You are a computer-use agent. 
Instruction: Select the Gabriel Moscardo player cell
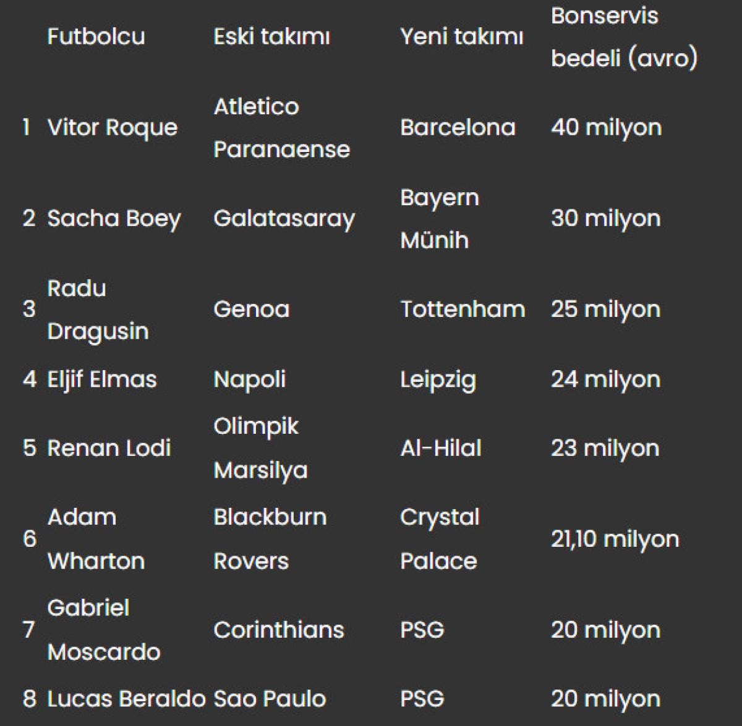[103, 630]
